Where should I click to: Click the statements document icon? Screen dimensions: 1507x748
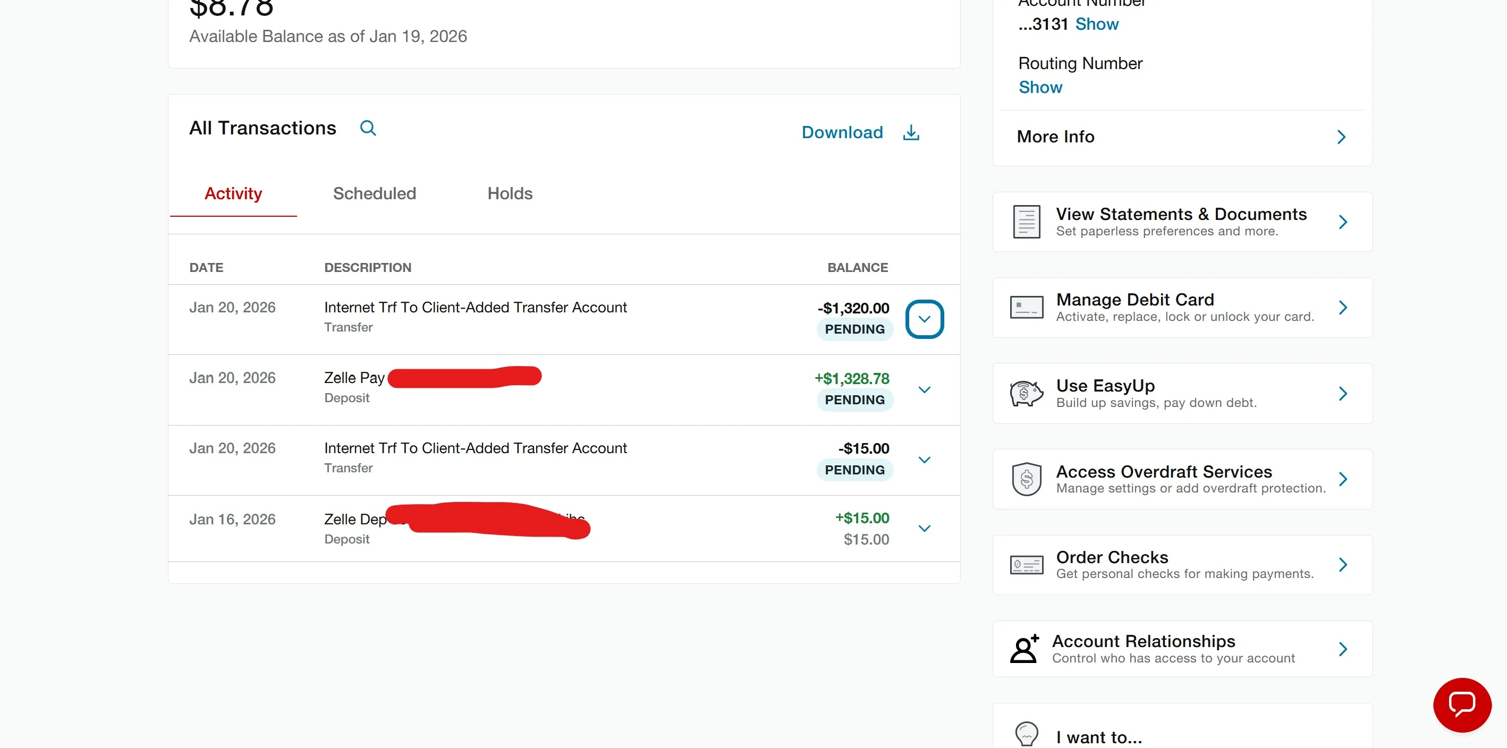(1026, 222)
